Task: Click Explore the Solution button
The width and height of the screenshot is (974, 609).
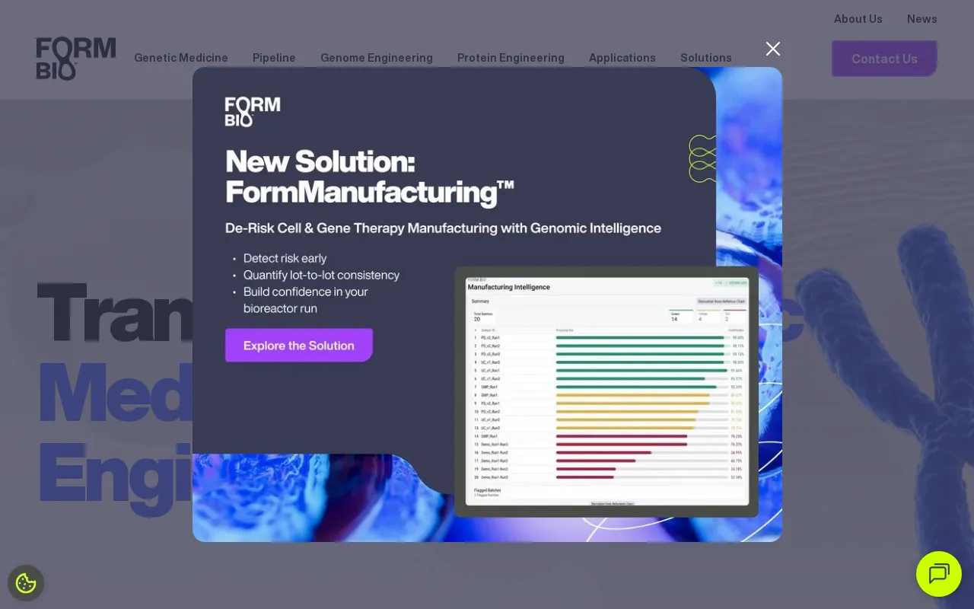Action: 299,346
